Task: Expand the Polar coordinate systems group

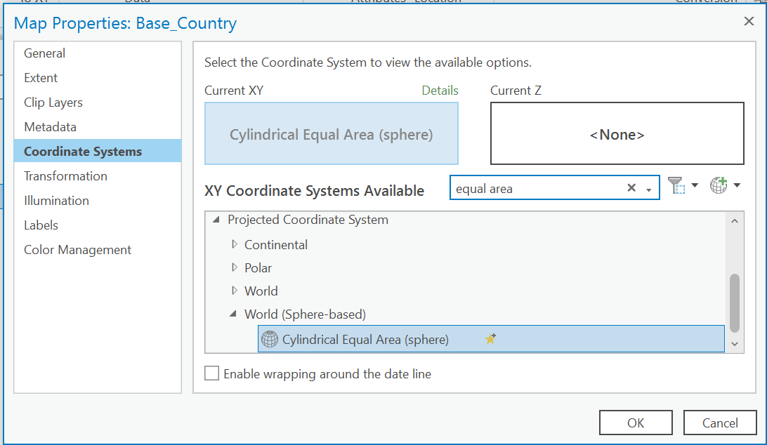Action: click(x=233, y=267)
